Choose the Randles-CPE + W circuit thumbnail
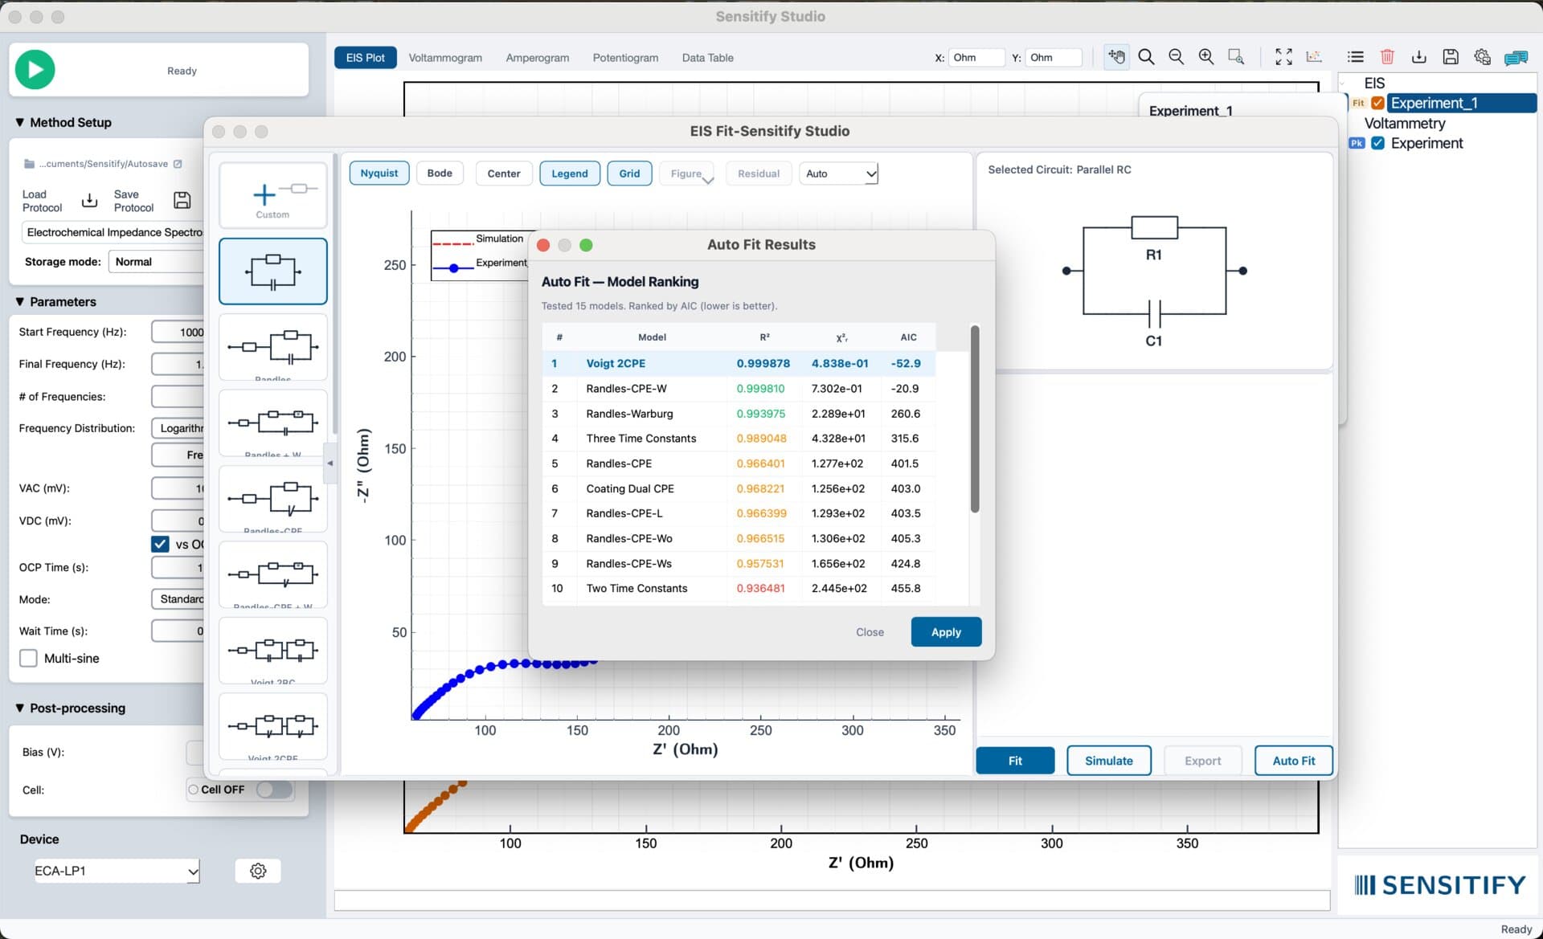The height and width of the screenshot is (939, 1543). point(273,574)
